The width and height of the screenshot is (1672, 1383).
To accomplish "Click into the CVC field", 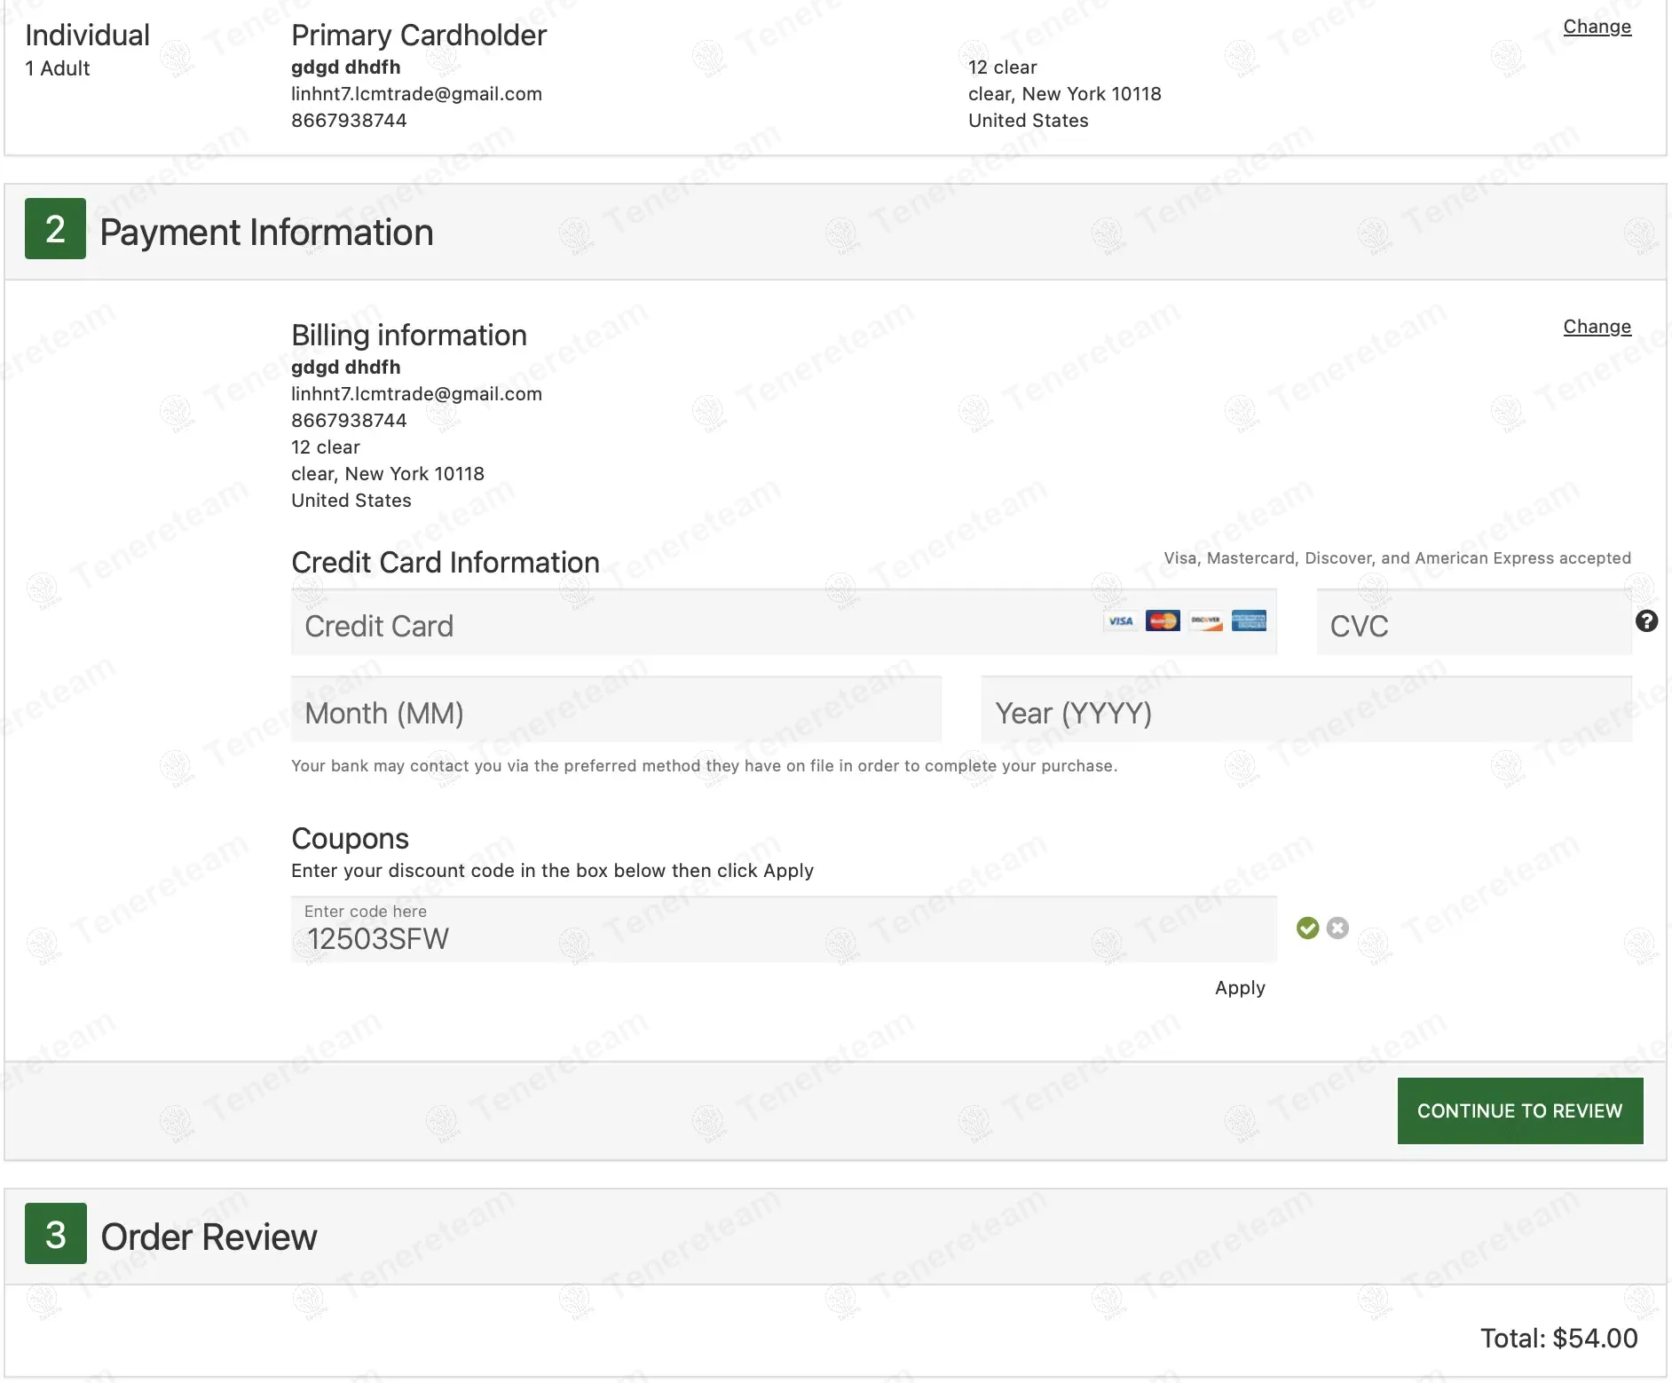I will pos(1473,625).
